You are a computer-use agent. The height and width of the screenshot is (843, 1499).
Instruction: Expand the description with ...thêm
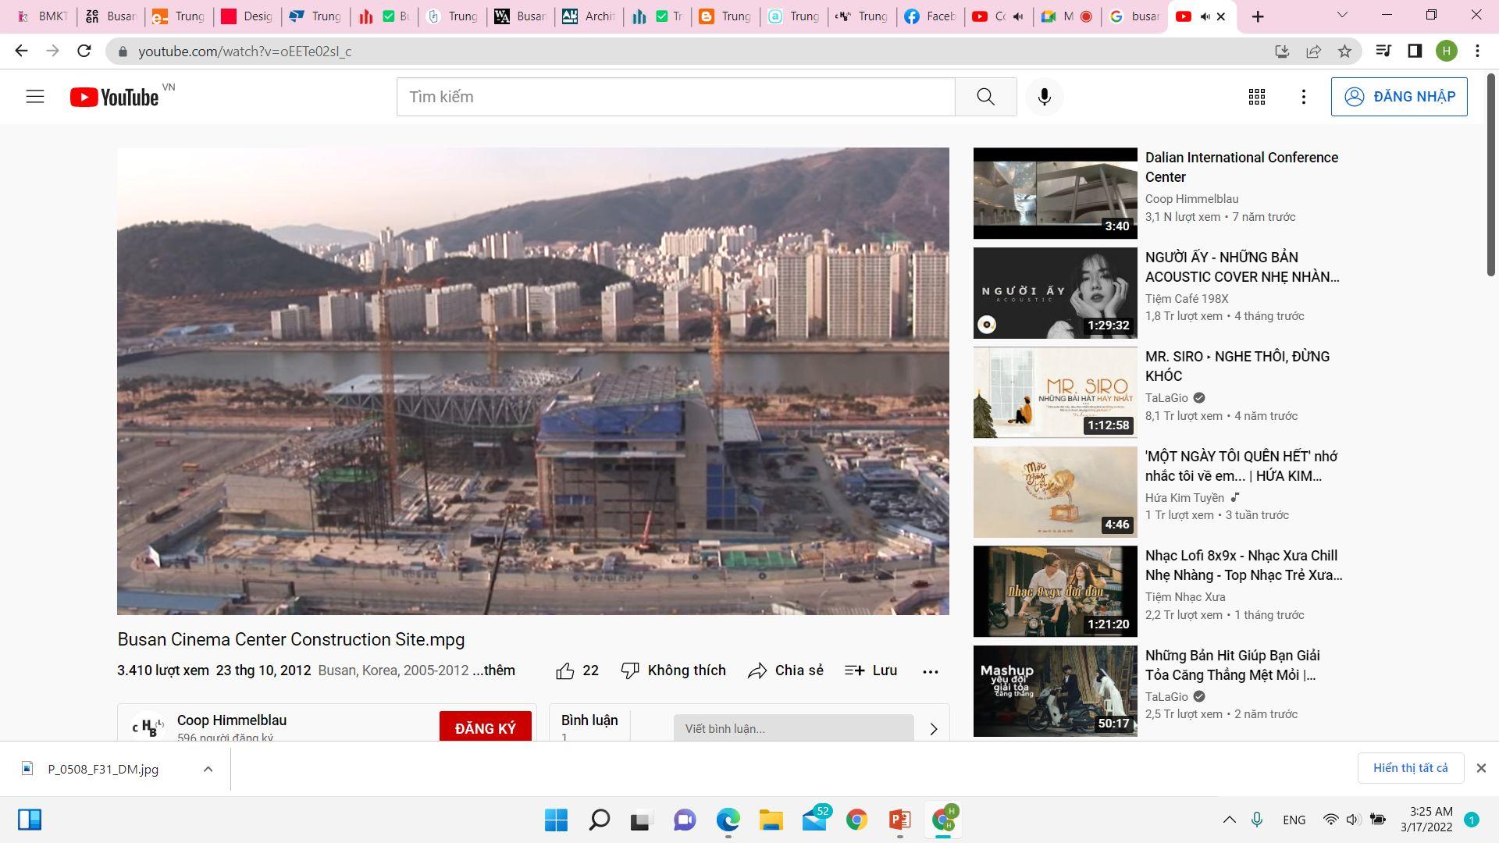pos(493,670)
